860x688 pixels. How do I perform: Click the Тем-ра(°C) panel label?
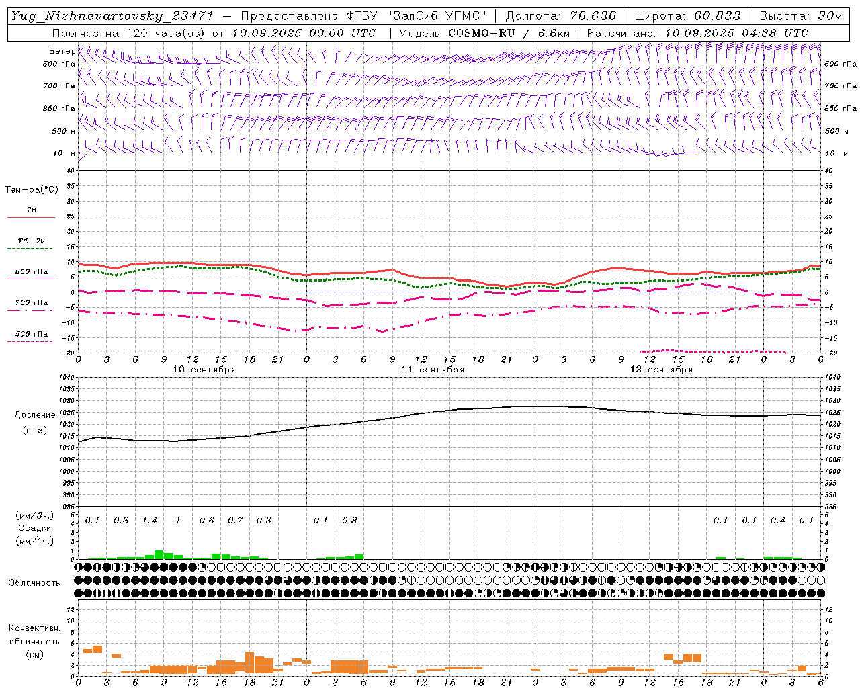pyautogui.click(x=32, y=189)
